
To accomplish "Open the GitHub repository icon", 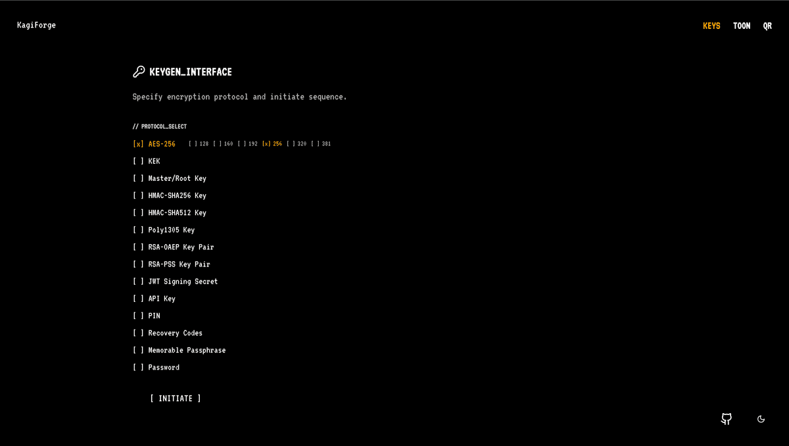I will pyautogui.click(x=727, y=419).
